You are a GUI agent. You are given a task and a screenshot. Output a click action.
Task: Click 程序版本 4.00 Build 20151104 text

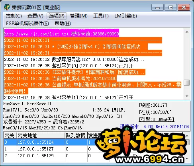pyautogui.click(x=154, y=127)
